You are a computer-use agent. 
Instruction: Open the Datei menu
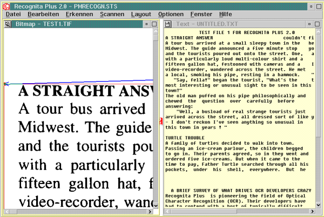14,13
